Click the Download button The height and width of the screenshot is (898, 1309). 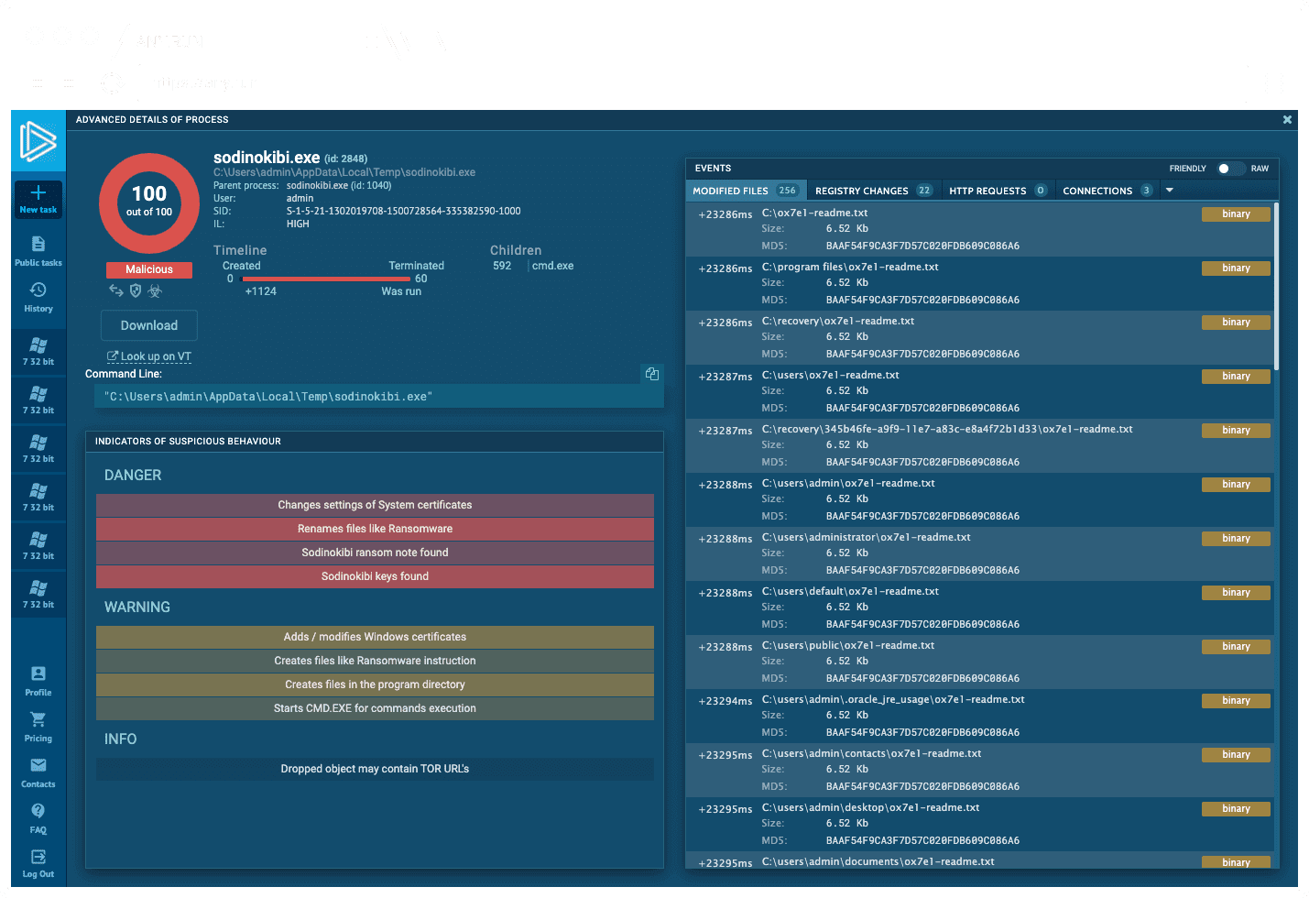(x=149, y=325)
